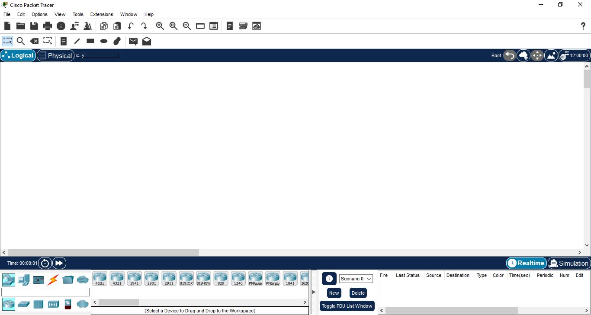The image size is (591, 315).
Task: Choose the Inspect magnifier tool
Action: pos(20,41)
